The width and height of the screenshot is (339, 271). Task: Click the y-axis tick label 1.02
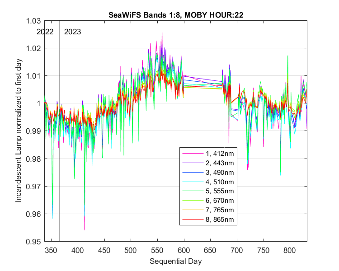pos(33,48)
